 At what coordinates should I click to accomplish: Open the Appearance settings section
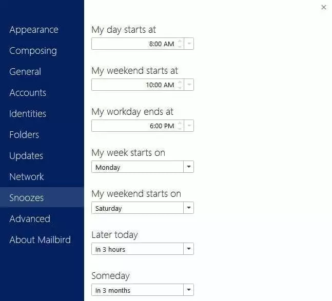tap(34, 30)
